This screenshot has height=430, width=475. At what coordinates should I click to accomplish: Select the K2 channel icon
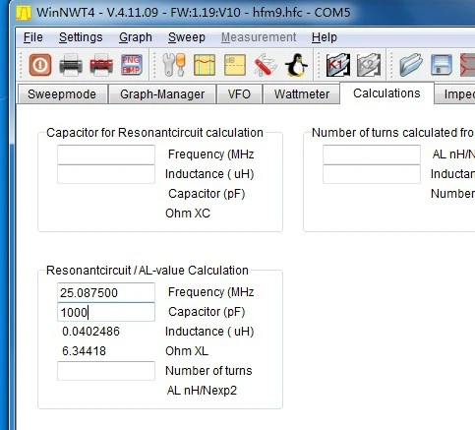[369, 65]
